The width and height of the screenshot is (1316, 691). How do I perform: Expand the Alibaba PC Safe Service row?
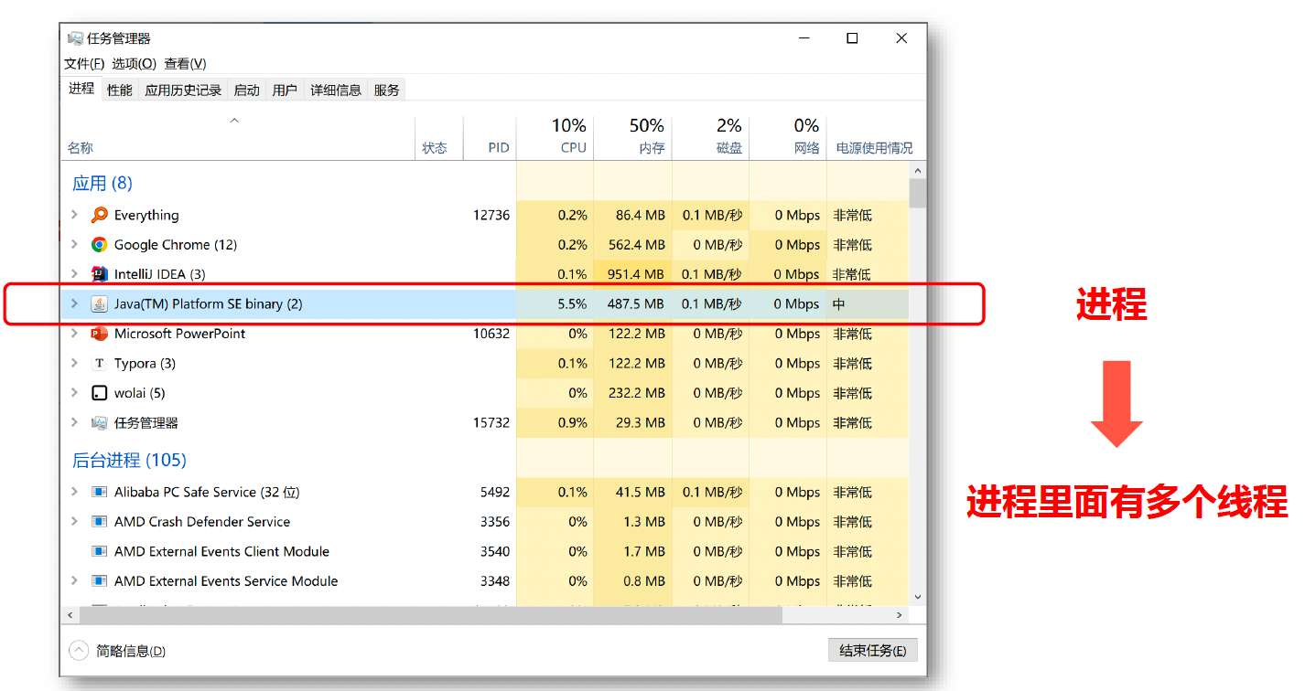[x=74, y=492]
